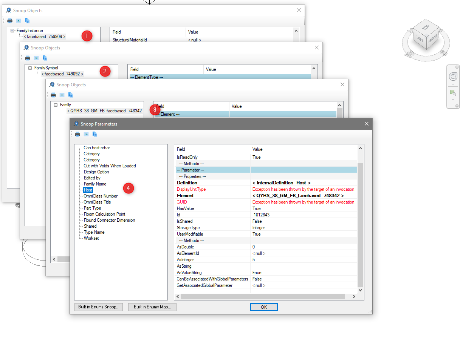Collapse the FamilyInstance tree node
The height and width of the screenshot is (354, 460).
pyautogui.click(x=12, y=31)
